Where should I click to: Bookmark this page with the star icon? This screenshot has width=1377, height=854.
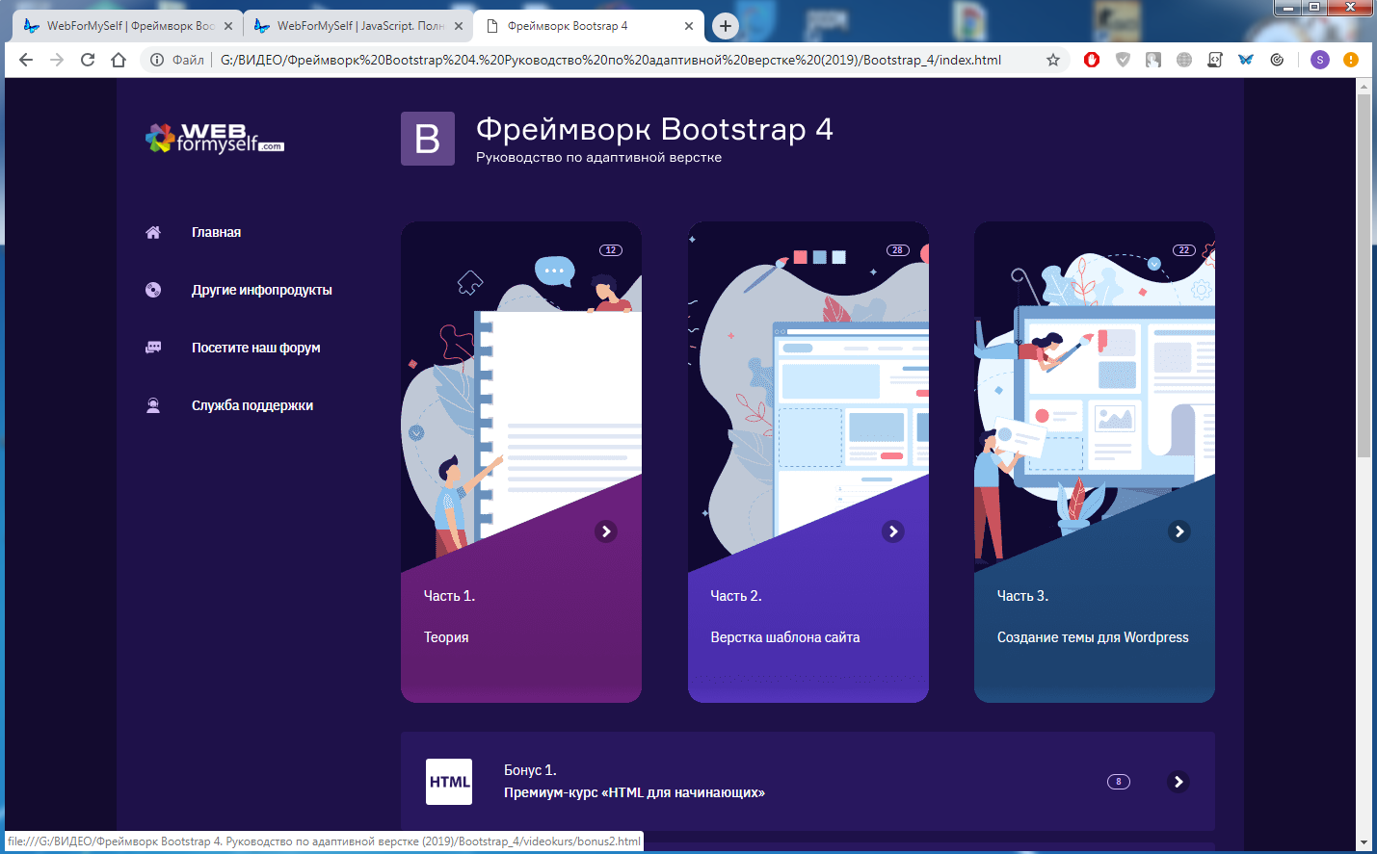(1053, 60)
